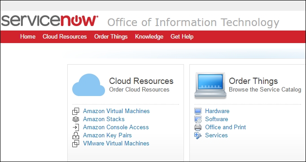The image size is (306, 162).
Task: Click the Software disc icon
Action: pos(198,119)
